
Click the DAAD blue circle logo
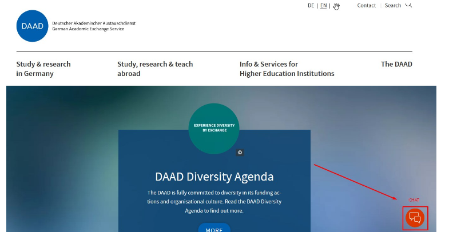[33, 26]
